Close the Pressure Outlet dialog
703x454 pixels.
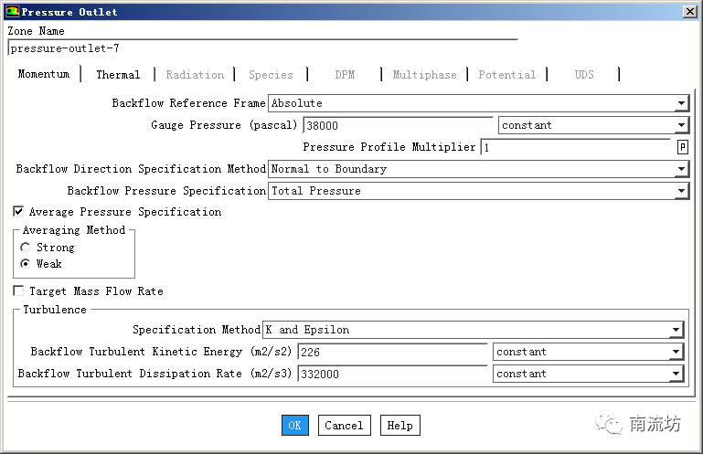(x=687, y=12)
